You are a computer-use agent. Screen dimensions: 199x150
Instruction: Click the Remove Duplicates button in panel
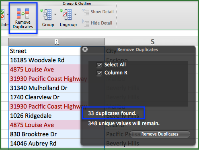point(160,134)
